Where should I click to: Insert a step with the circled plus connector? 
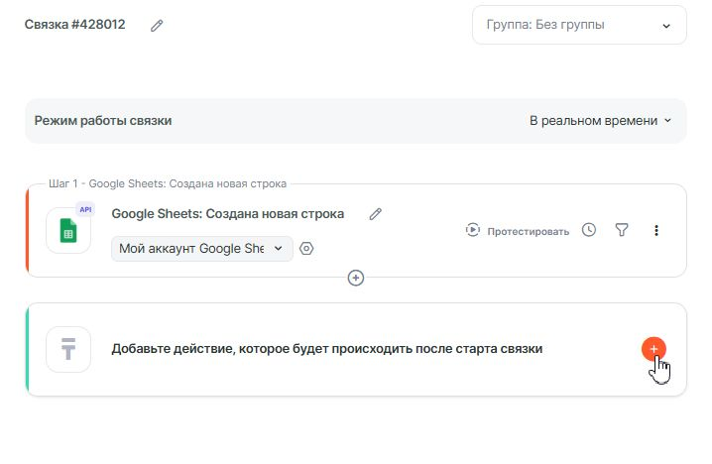tap(356, 278)
